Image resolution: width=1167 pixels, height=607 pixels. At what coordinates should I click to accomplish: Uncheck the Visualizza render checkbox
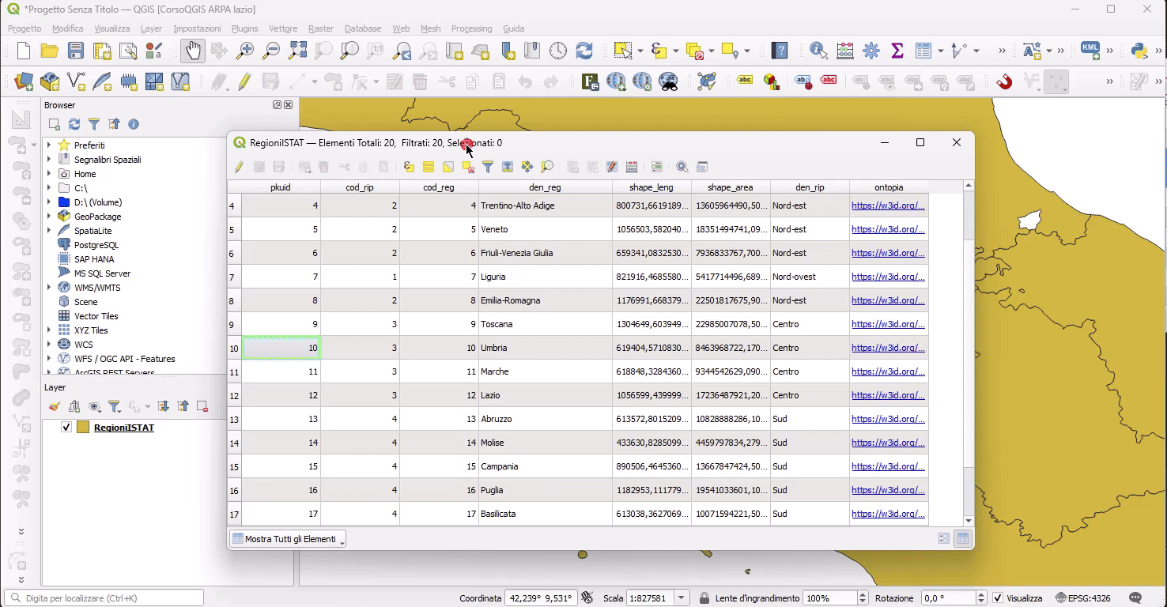click(x=998, y=598)
